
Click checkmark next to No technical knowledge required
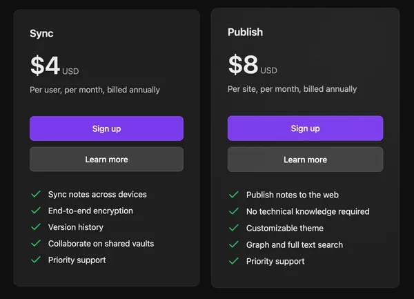(234, 211)
